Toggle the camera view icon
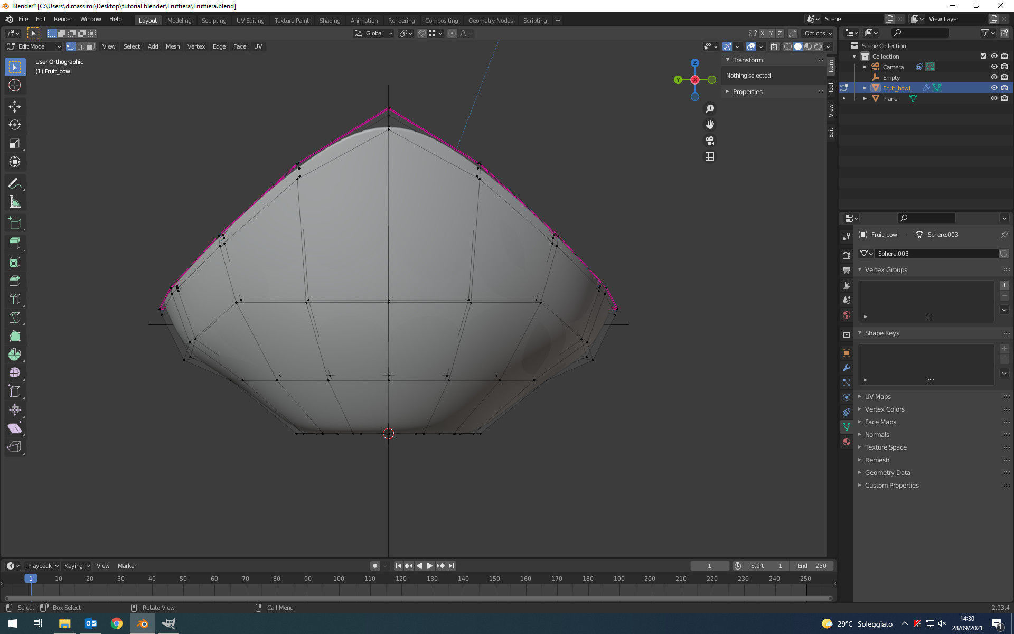1014x634 pixels. click(x=710, y=141)
